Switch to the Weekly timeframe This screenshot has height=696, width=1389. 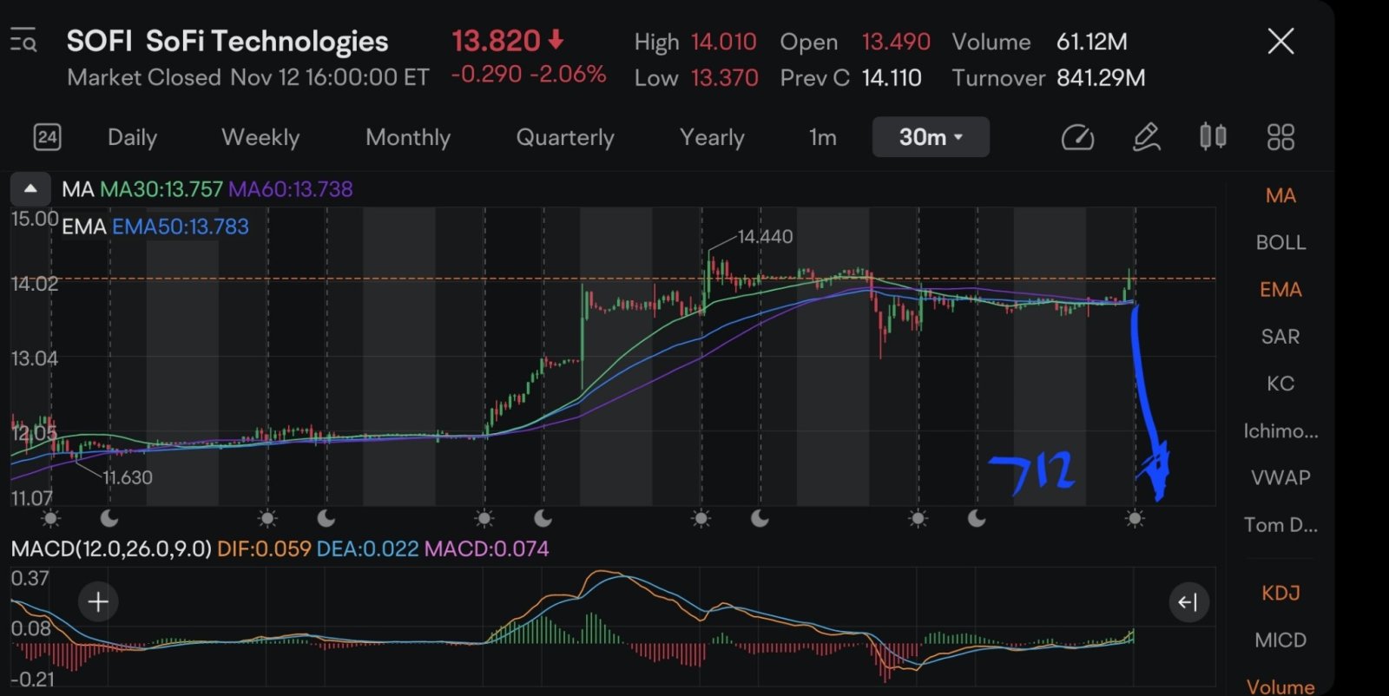tap(260, 137)
